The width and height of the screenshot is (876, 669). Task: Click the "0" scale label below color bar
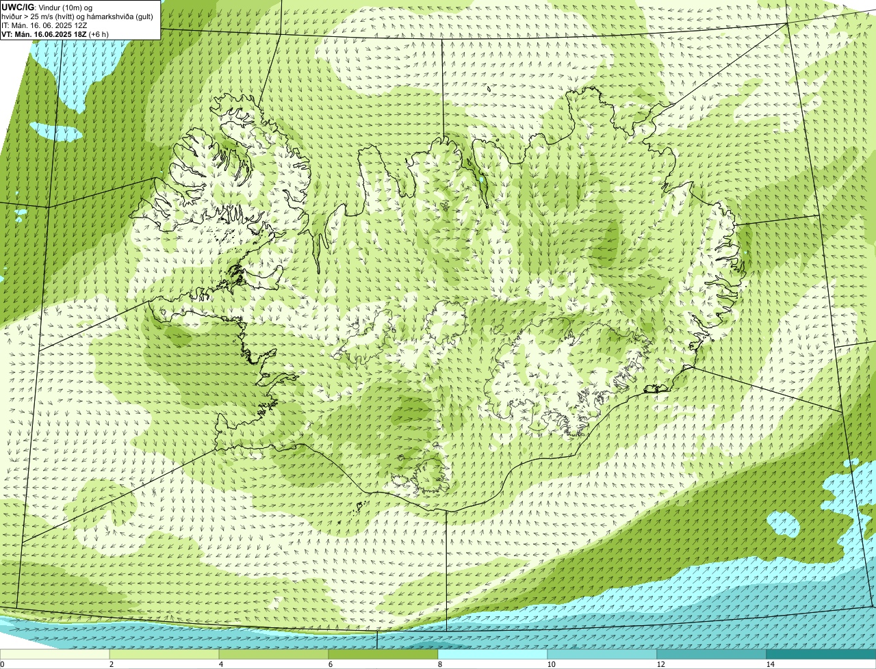click(2, 664)
